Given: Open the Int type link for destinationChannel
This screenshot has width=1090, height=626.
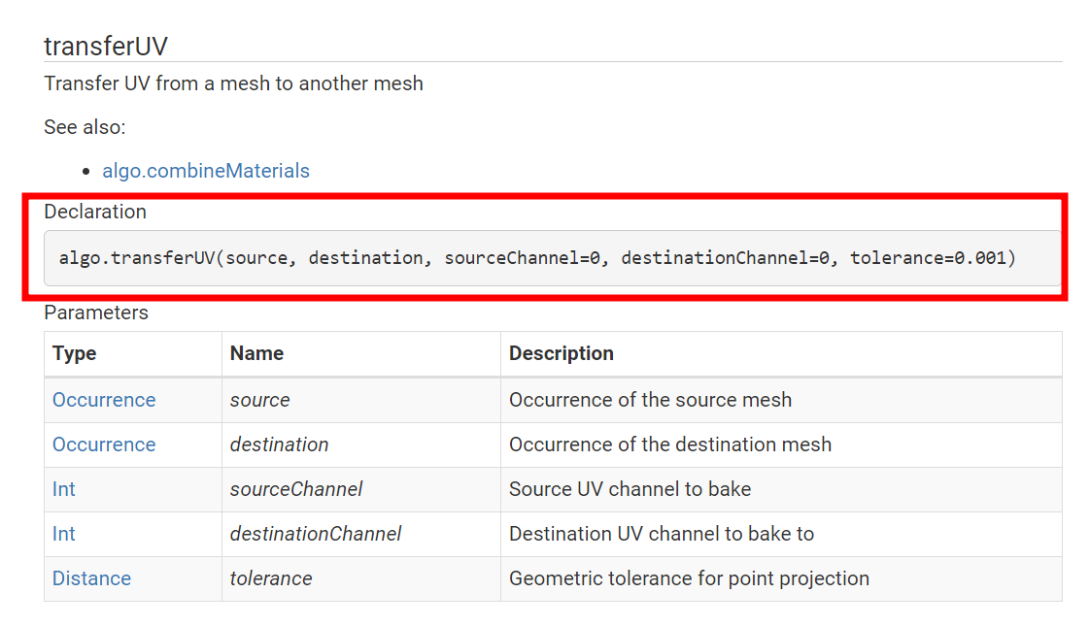Looking at the screenshot, I should [64, 534].
